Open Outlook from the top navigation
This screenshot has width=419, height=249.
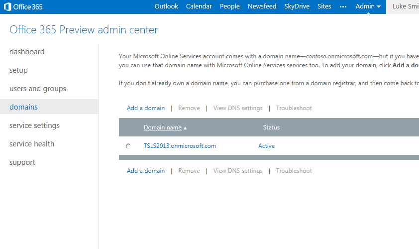tap(166, 6)
